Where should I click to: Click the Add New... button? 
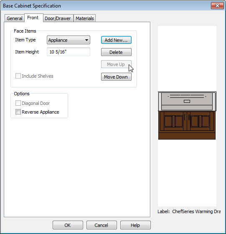116,40
